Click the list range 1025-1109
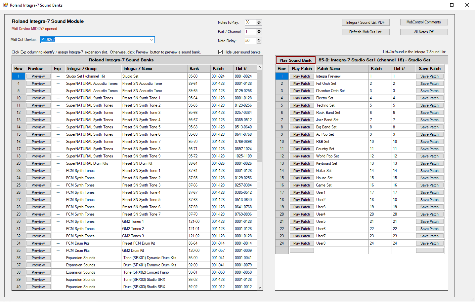This screenshot has height=303, width=475. [x=245, y=156]
